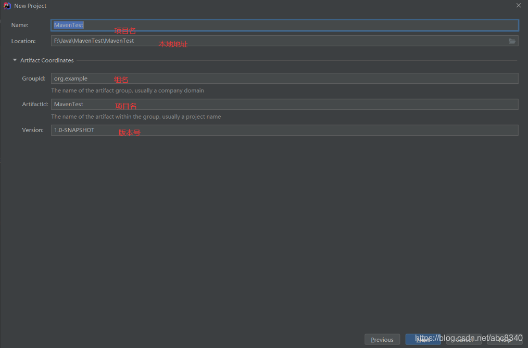
Task: Click the Artifact Coordinates heading text
Action: [47, 60]
